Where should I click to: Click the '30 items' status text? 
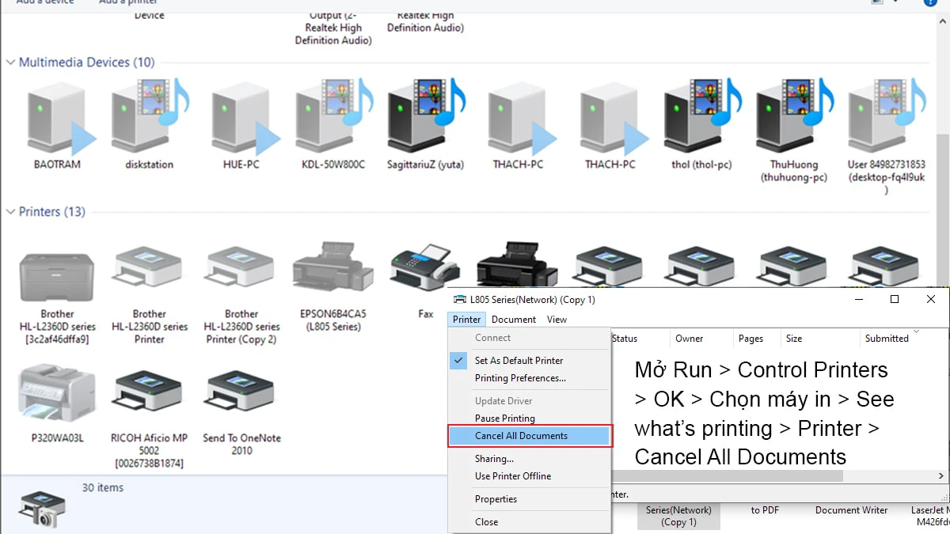[103, 488]
